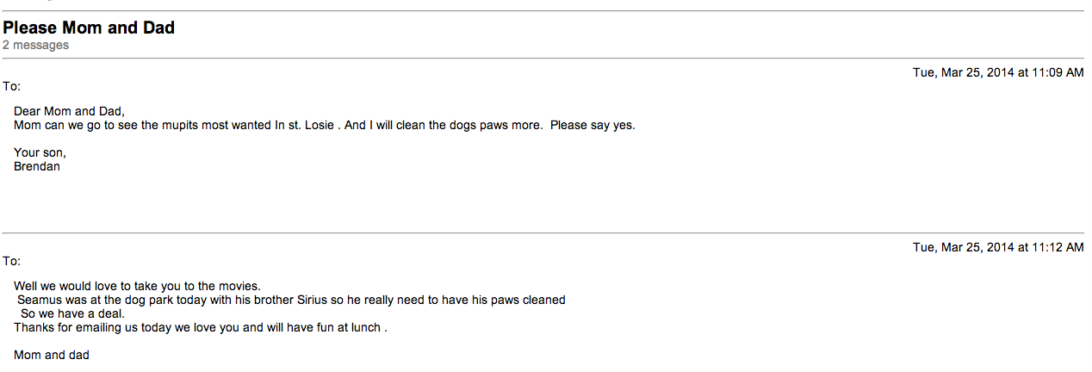The image size is (1092, 372).
Task: Click the "So we have a deal." line
Action: (x=73, y=313)
